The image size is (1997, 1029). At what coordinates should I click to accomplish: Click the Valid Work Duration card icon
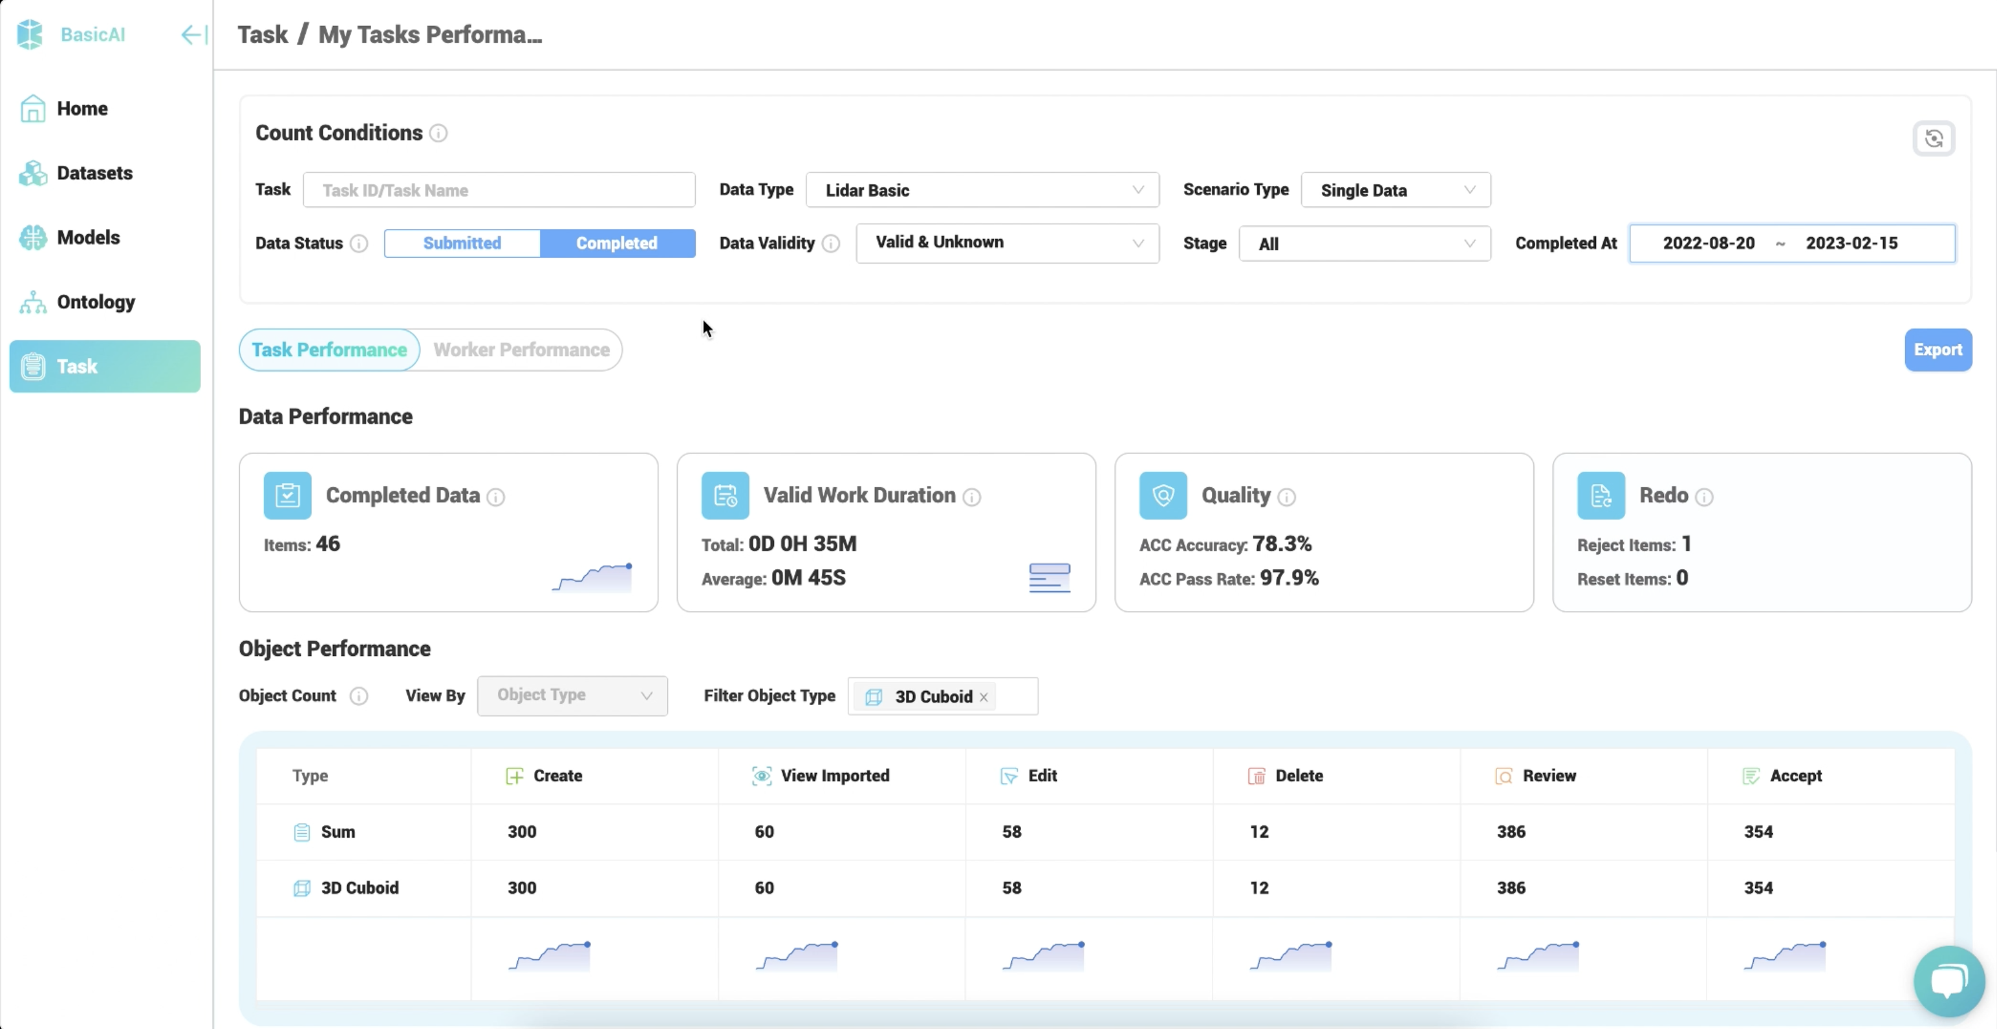click(x=725, y=495)
